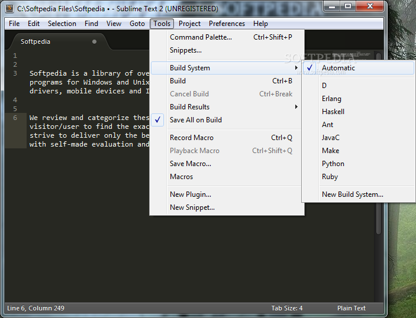This screenshot has width=416, height=318.
Task: Open the Help menu
Action: [x=260, y=24]
